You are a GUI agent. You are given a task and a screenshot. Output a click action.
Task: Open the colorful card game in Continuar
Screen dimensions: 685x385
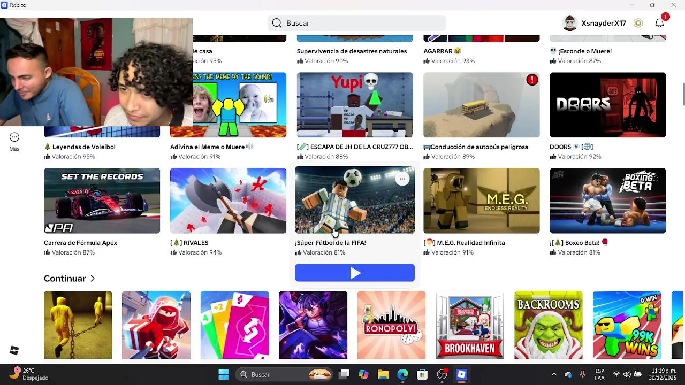point(235,325)
